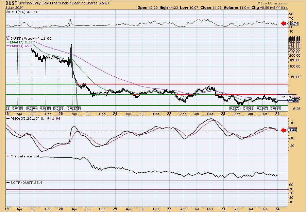Screen dimensions: 306x212
Task: Click the 0.0204 dividend marker
Action: (x=32, y=108)
